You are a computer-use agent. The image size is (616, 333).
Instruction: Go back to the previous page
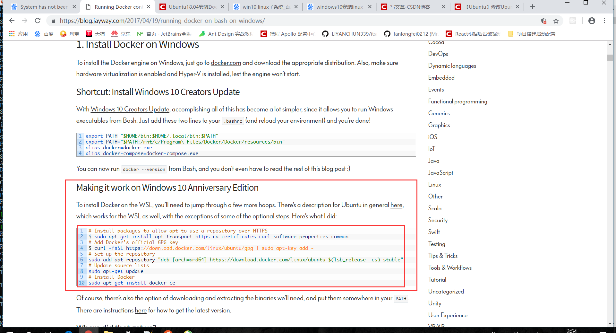coord(12,21)
